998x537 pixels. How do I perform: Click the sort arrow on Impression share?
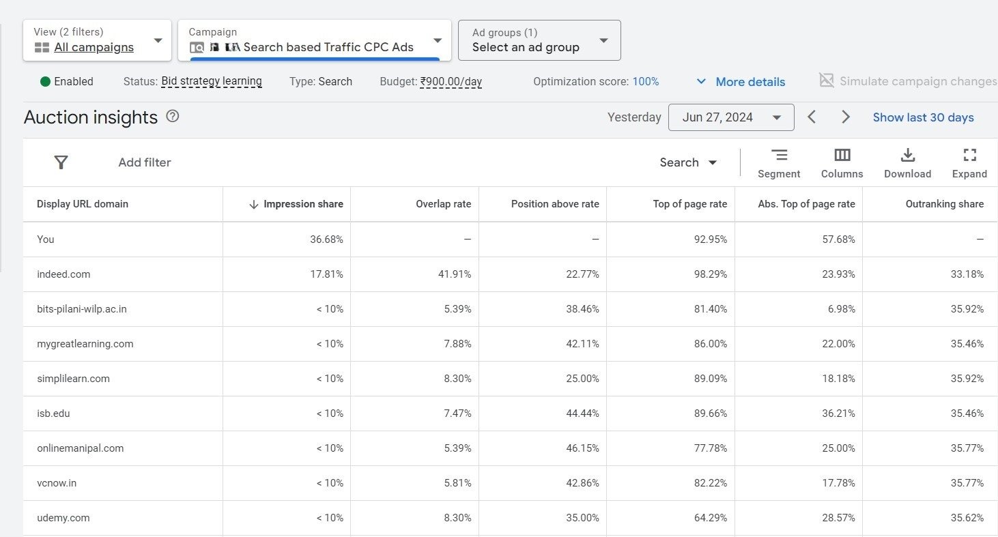(253, 204)
